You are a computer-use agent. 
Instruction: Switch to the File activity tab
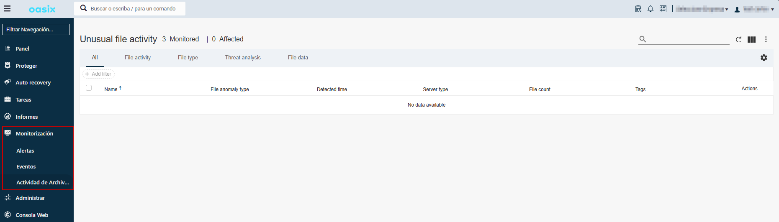click(x=138, y=58)
